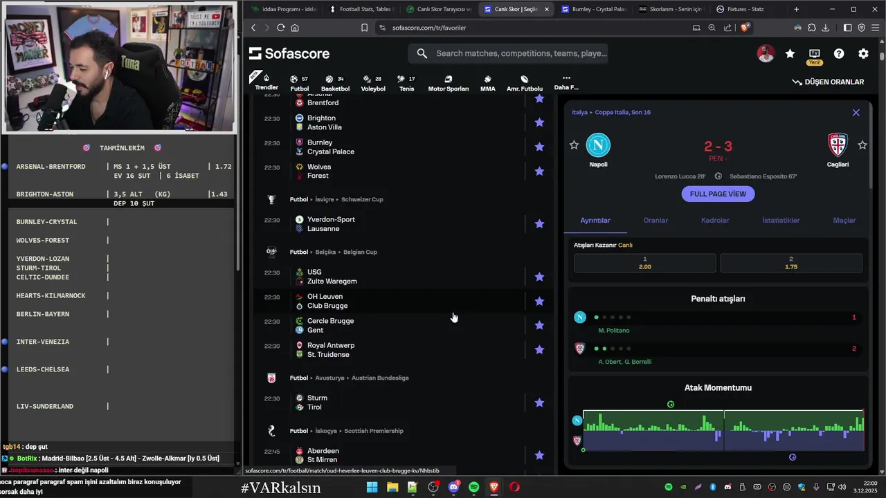
Task: Unfavorite the Brighton vs Aston Villa match
Action: (539, 122)
